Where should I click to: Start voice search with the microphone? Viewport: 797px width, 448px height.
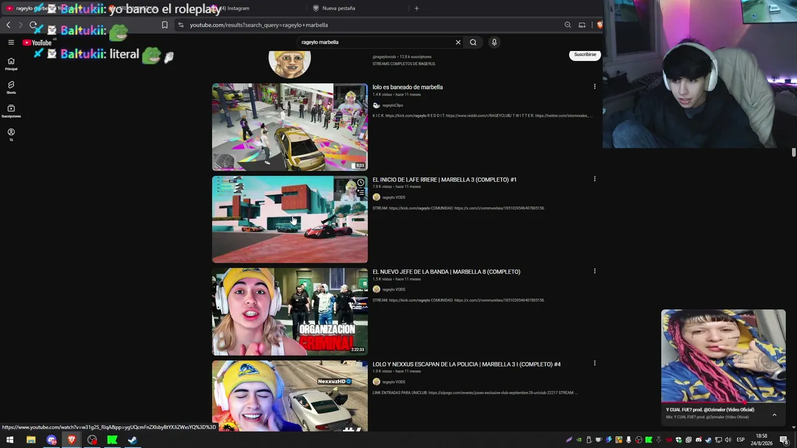(x=494, y=42)
